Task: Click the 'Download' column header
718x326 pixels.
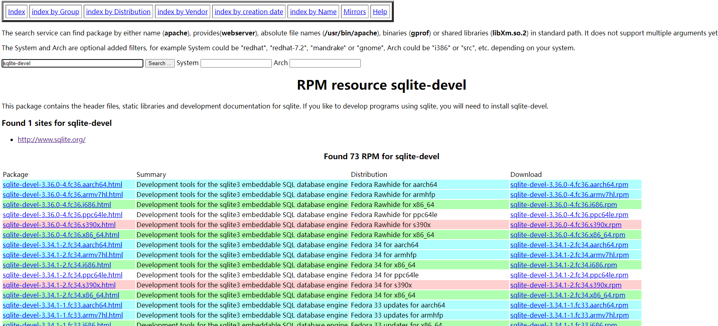Action: pyautogui.click(x=526, y=174)
